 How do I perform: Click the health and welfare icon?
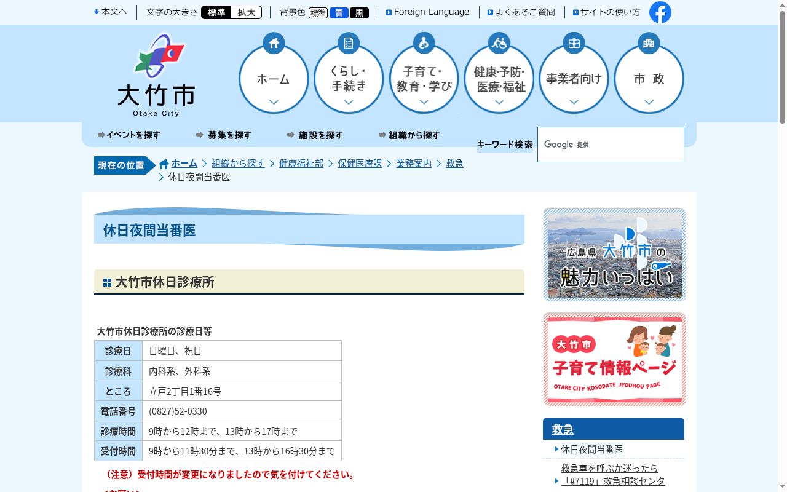(x=499, y=43)
